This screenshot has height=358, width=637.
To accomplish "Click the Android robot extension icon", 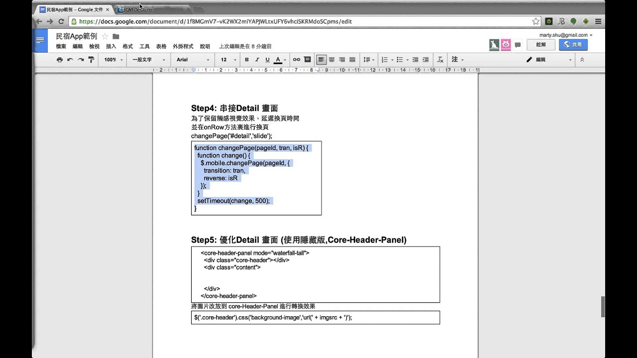I will pos(586,21).
